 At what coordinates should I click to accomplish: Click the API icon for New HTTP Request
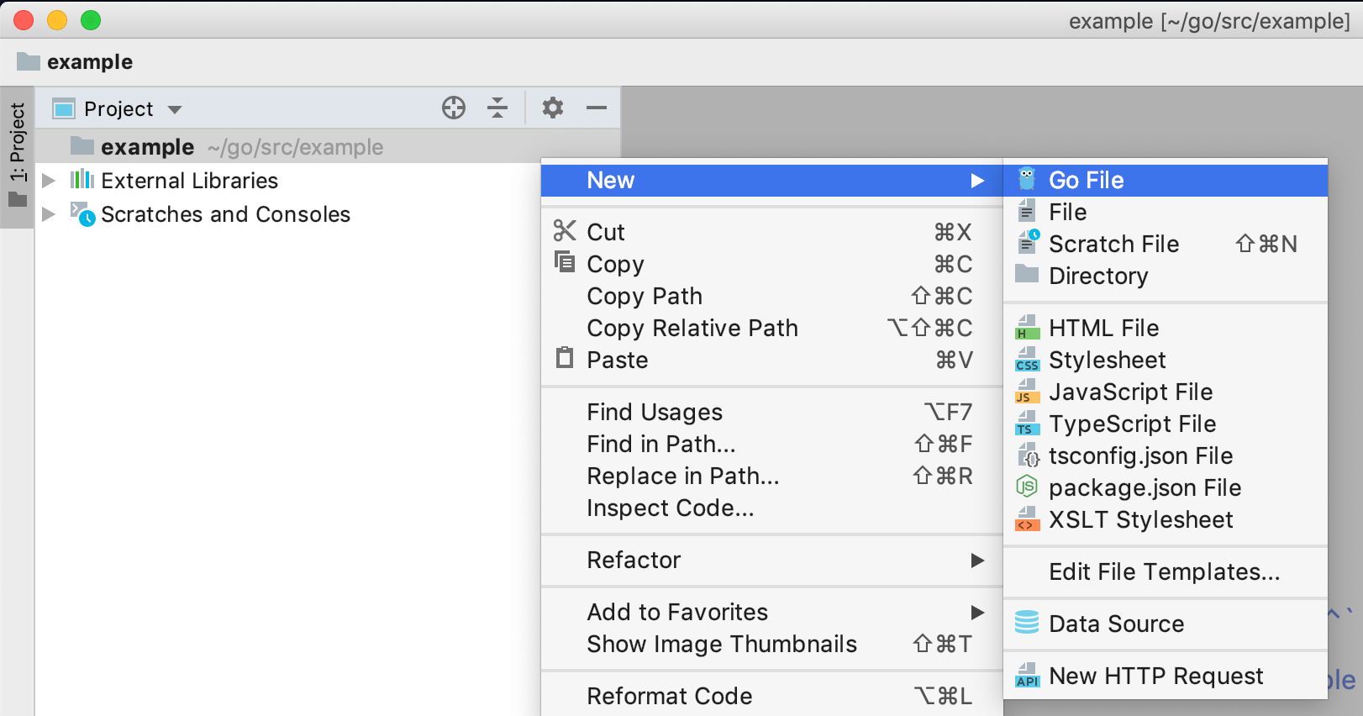[1027, 676]
